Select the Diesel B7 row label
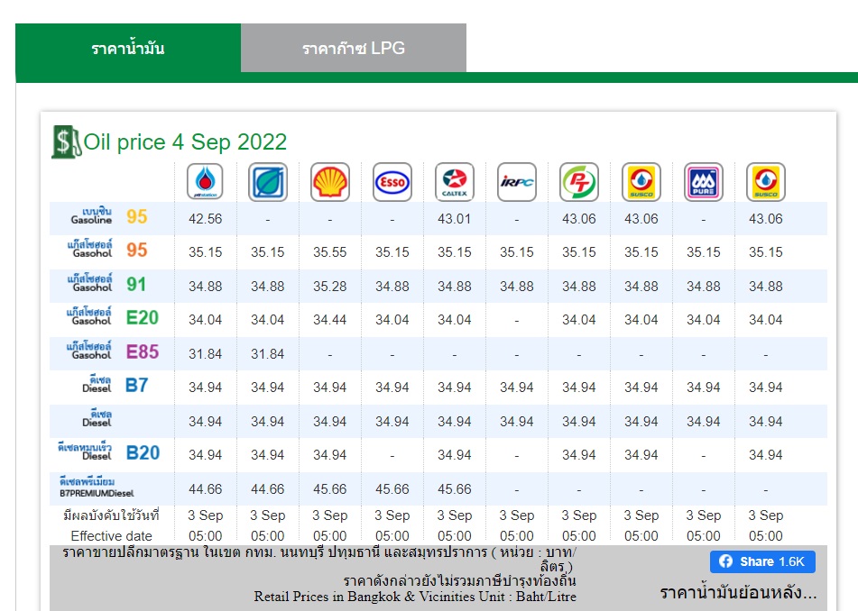The image size is (858, 611). 115,385
